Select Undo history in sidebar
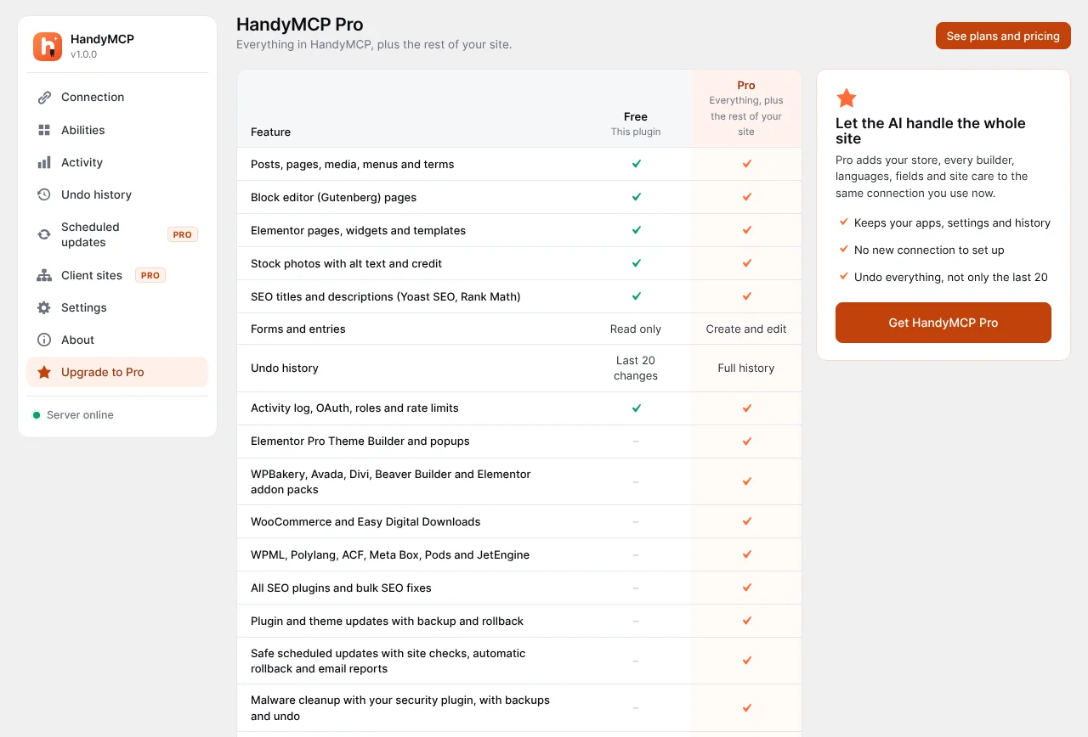 117,194
